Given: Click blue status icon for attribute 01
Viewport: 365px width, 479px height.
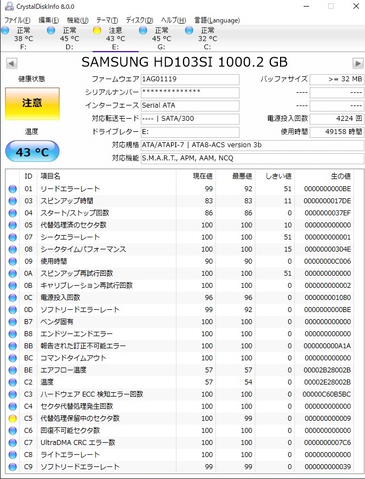Looking at the screenshot, I should (x=13, y=189).
